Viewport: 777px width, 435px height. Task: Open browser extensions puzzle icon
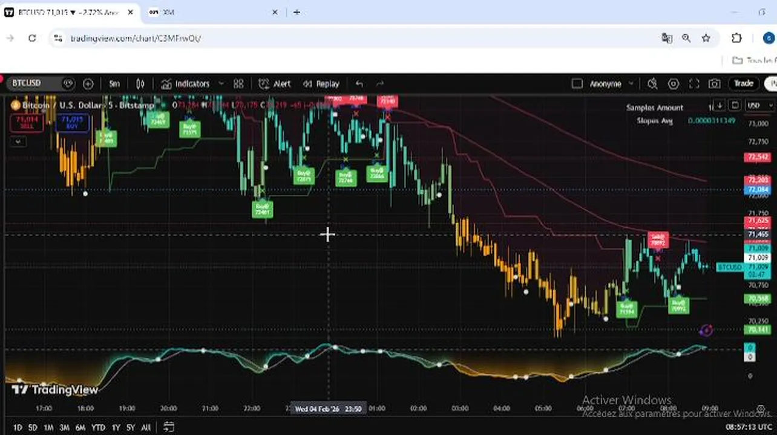pyautogui.click(x=736, y=38)
